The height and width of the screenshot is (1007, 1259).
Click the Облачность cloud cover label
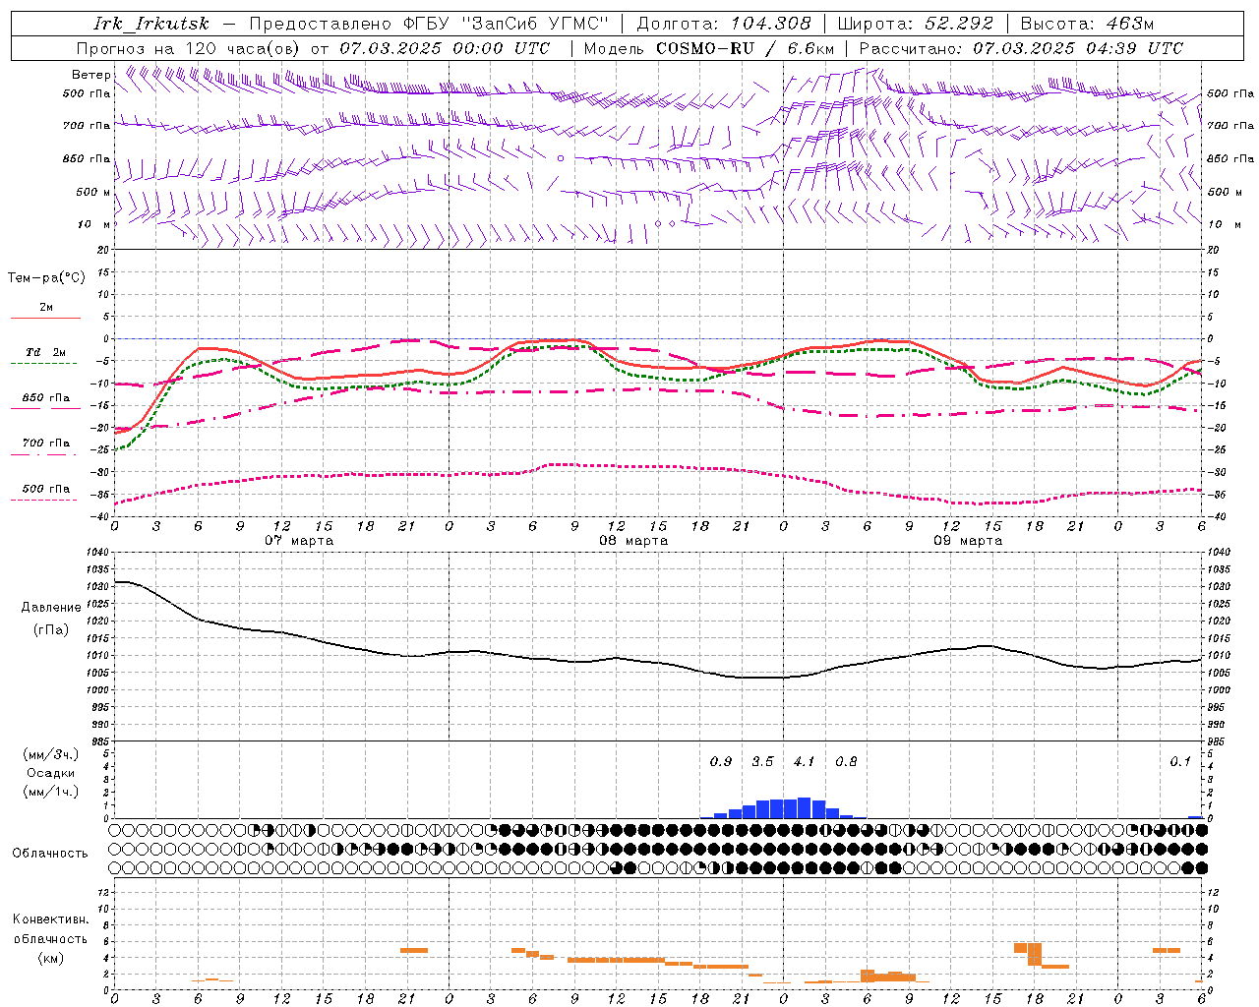pyautogui.click(x=50, y=854)
